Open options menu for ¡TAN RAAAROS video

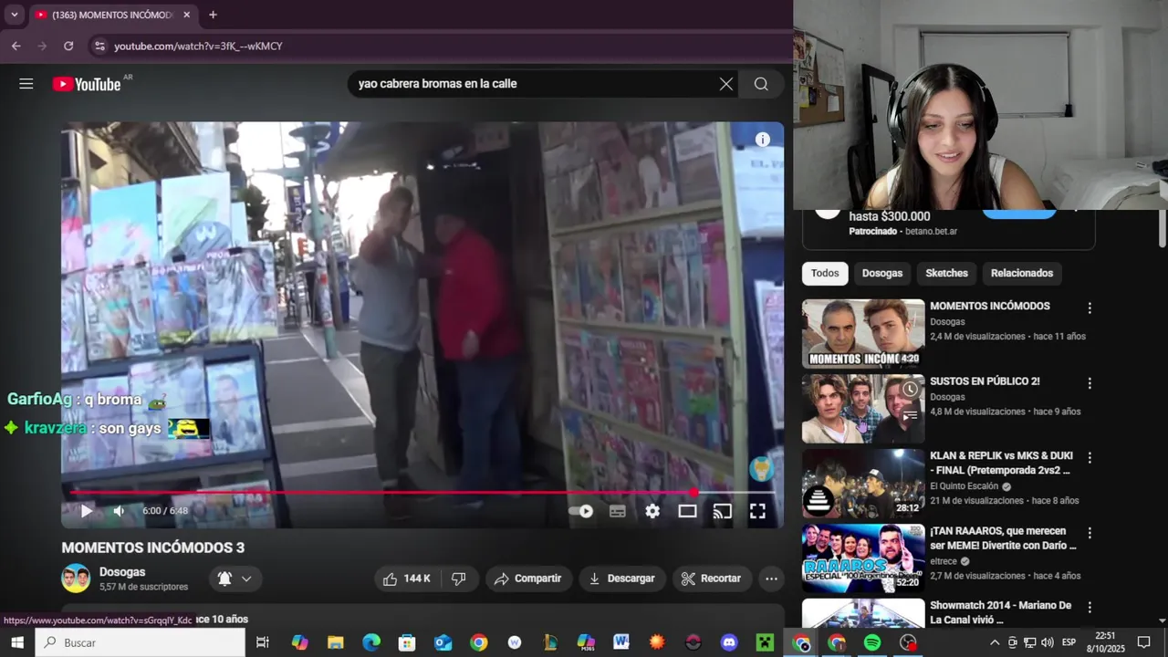pyautogui.click(x=1089, y=533)
